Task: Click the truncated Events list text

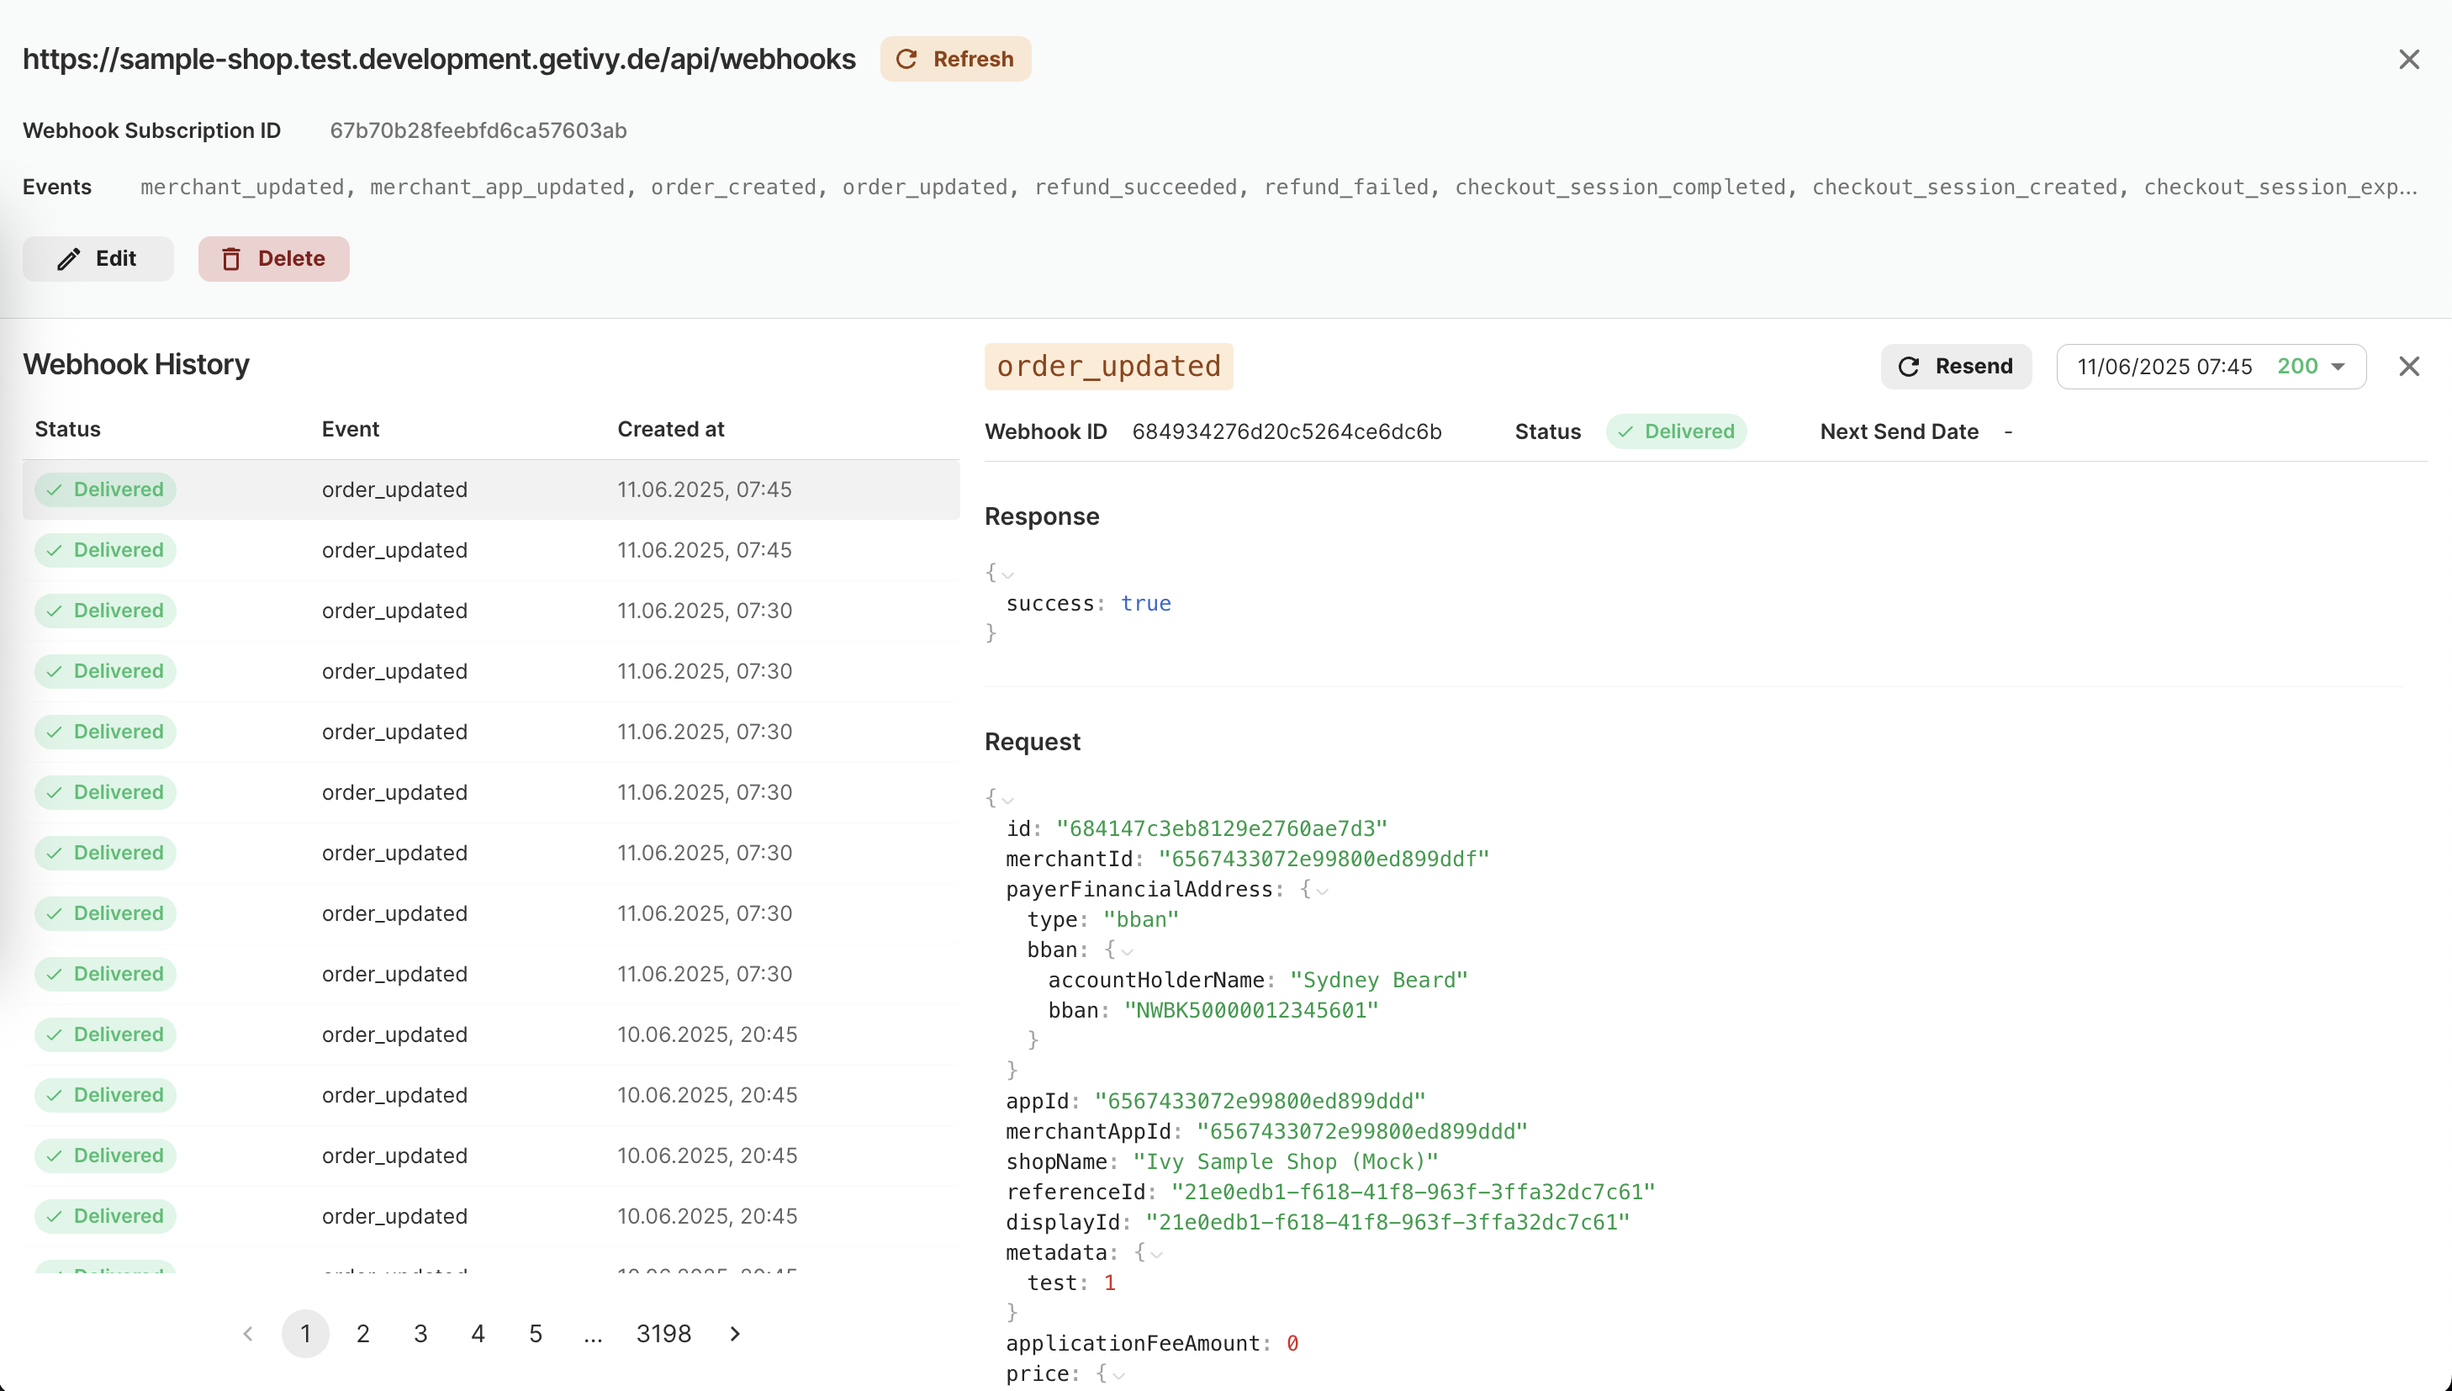Action: coord(1278,188)
